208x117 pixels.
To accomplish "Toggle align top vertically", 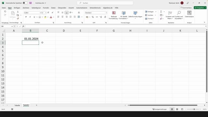I will [x=58, y=13].
